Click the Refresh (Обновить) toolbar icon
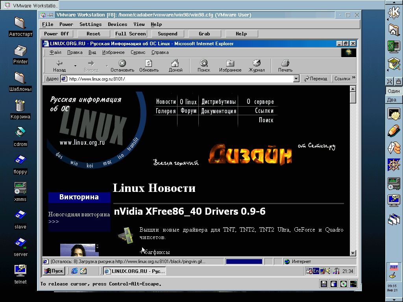Viewport: 403px width, 302px height. pos(149,63)
